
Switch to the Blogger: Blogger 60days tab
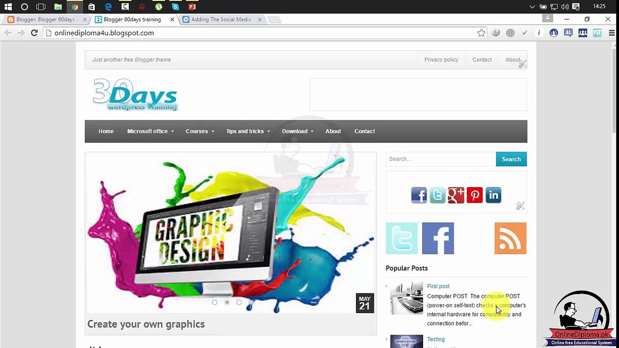coord(46,19)
